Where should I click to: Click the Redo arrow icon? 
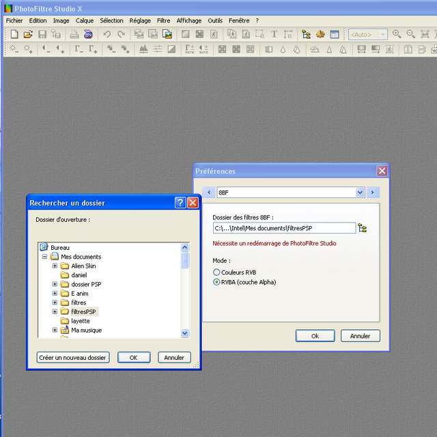click(x=121, y=34)
